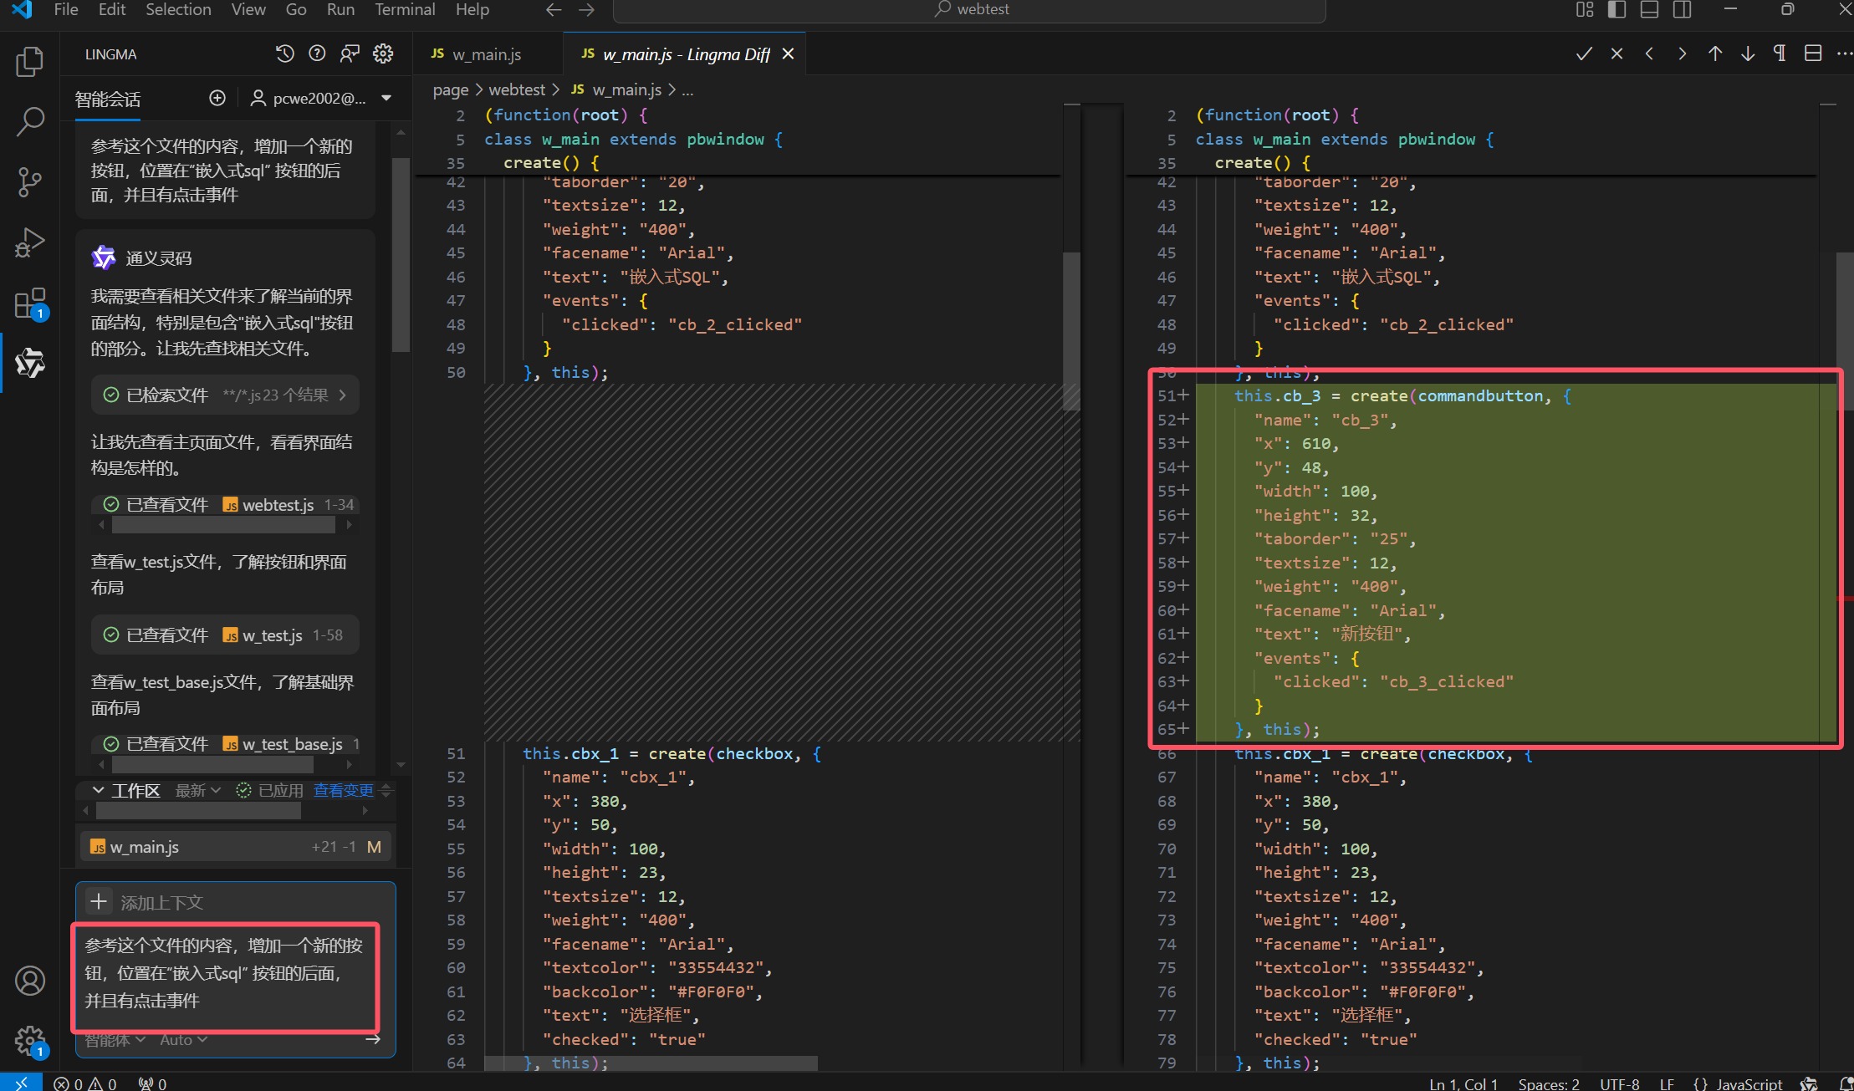The image size is (1854, 1091).
Task: Open Lingma settings gear in panel header
Action: [x=383, y=54]
